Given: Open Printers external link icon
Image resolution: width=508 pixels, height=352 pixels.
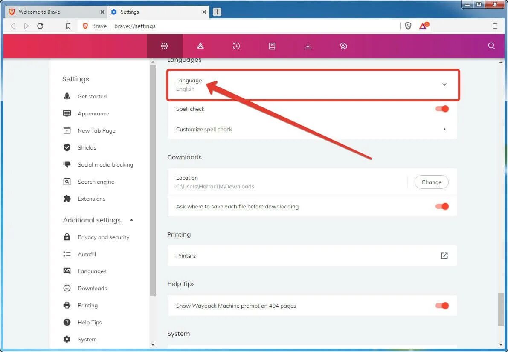Looking at the screenshot, I should [x=444, y=256].
